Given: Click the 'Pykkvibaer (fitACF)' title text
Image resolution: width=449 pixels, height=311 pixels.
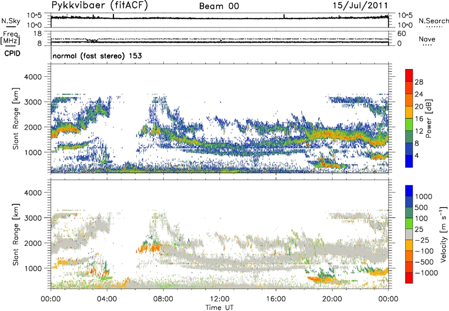Looking at the screenshot, I should coord(99,6).
